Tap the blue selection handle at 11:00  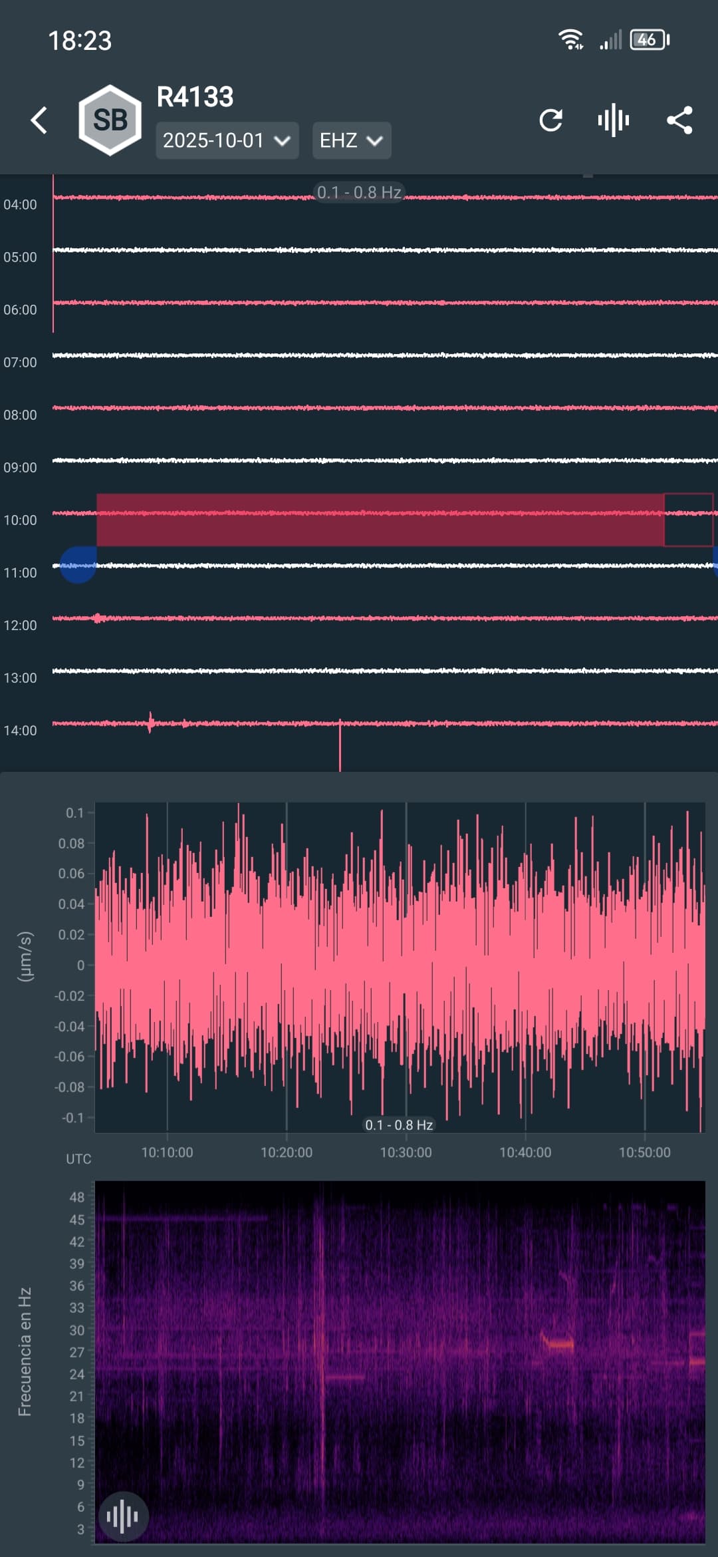tap(78, 565)
